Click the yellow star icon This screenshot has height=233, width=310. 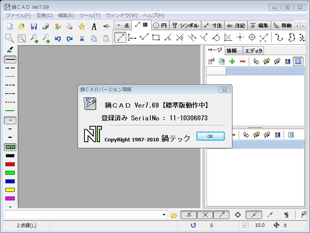pyautogui.click(x=82, y=26)
